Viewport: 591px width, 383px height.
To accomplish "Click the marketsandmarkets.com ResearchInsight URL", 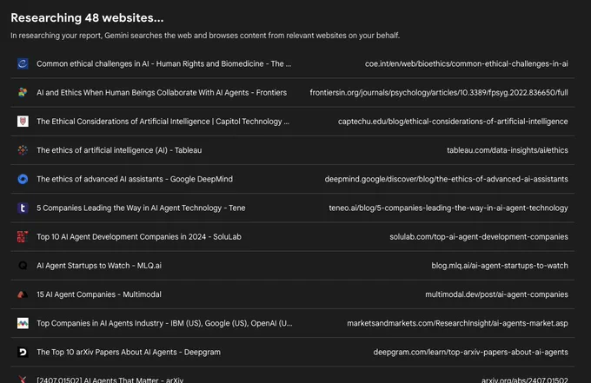I will tap(457, 323).
